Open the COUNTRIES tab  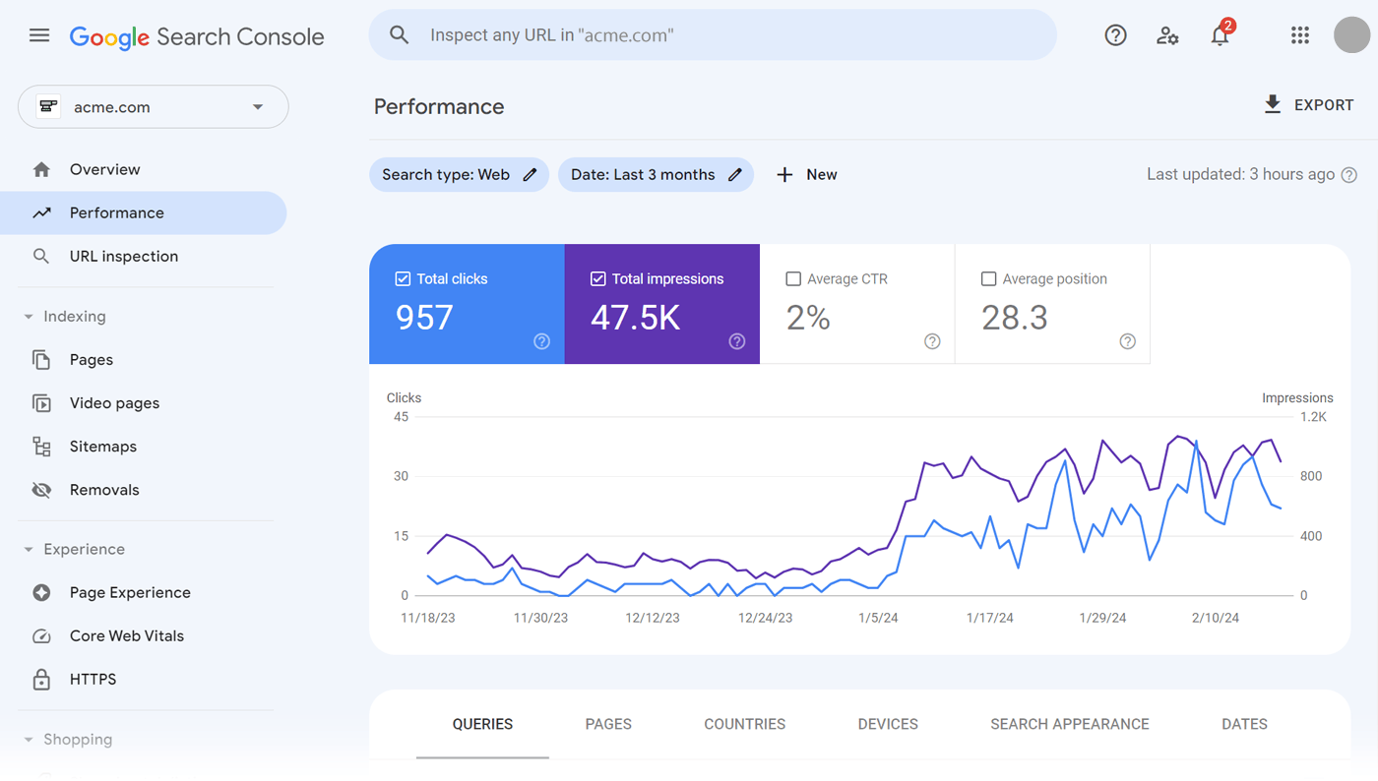click(743, 724)
